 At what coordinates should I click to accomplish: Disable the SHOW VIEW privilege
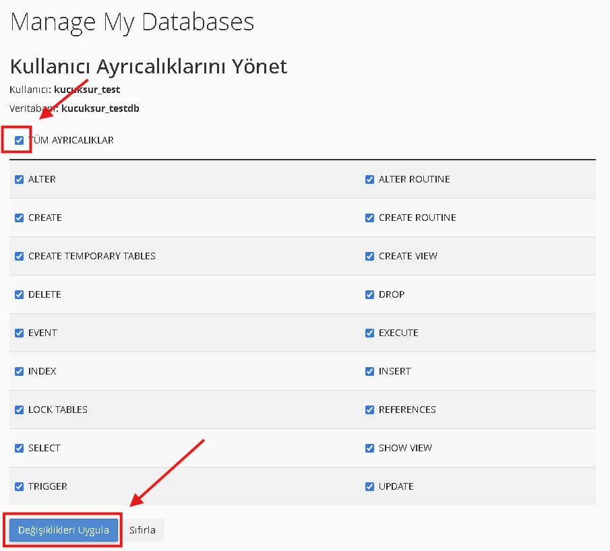point(369,447)
